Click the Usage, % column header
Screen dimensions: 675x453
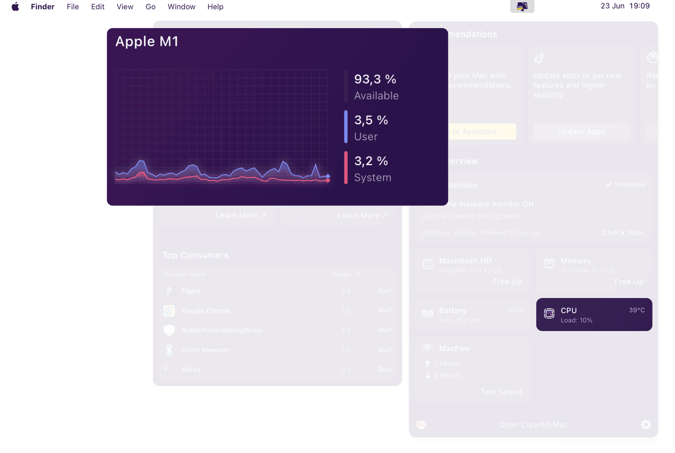[x=346, y=274]
